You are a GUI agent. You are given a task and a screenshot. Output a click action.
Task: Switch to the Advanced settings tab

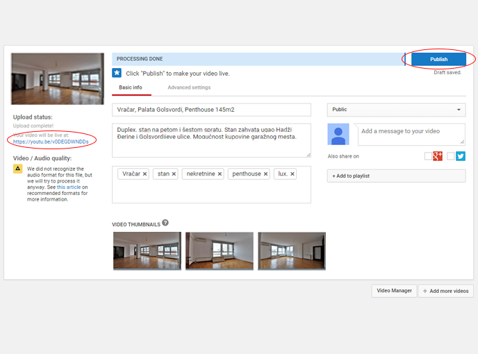click(x=189, y=87)
